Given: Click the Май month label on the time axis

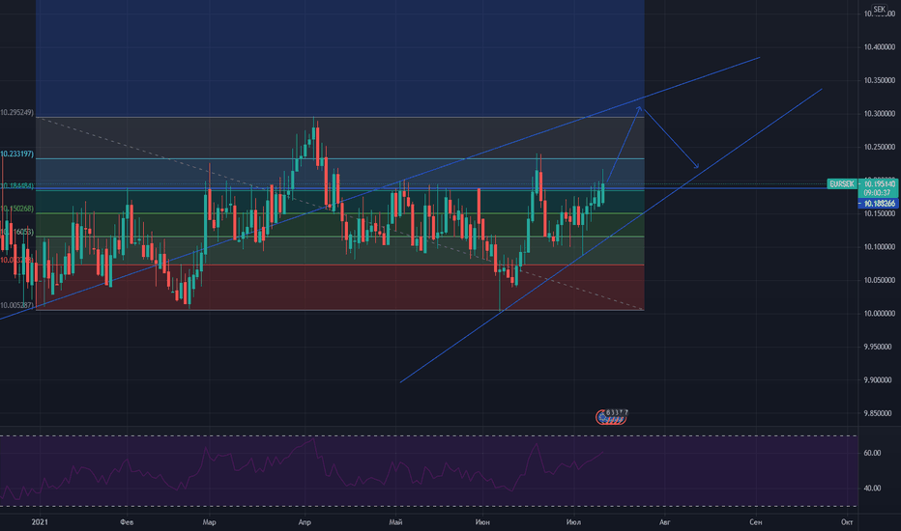Looking at the screenshot, I should [395, 521].
